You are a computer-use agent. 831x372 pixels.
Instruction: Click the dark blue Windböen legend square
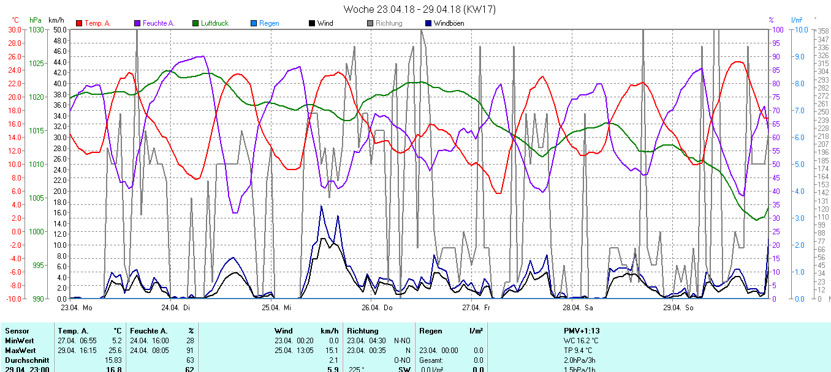(428, 23)
